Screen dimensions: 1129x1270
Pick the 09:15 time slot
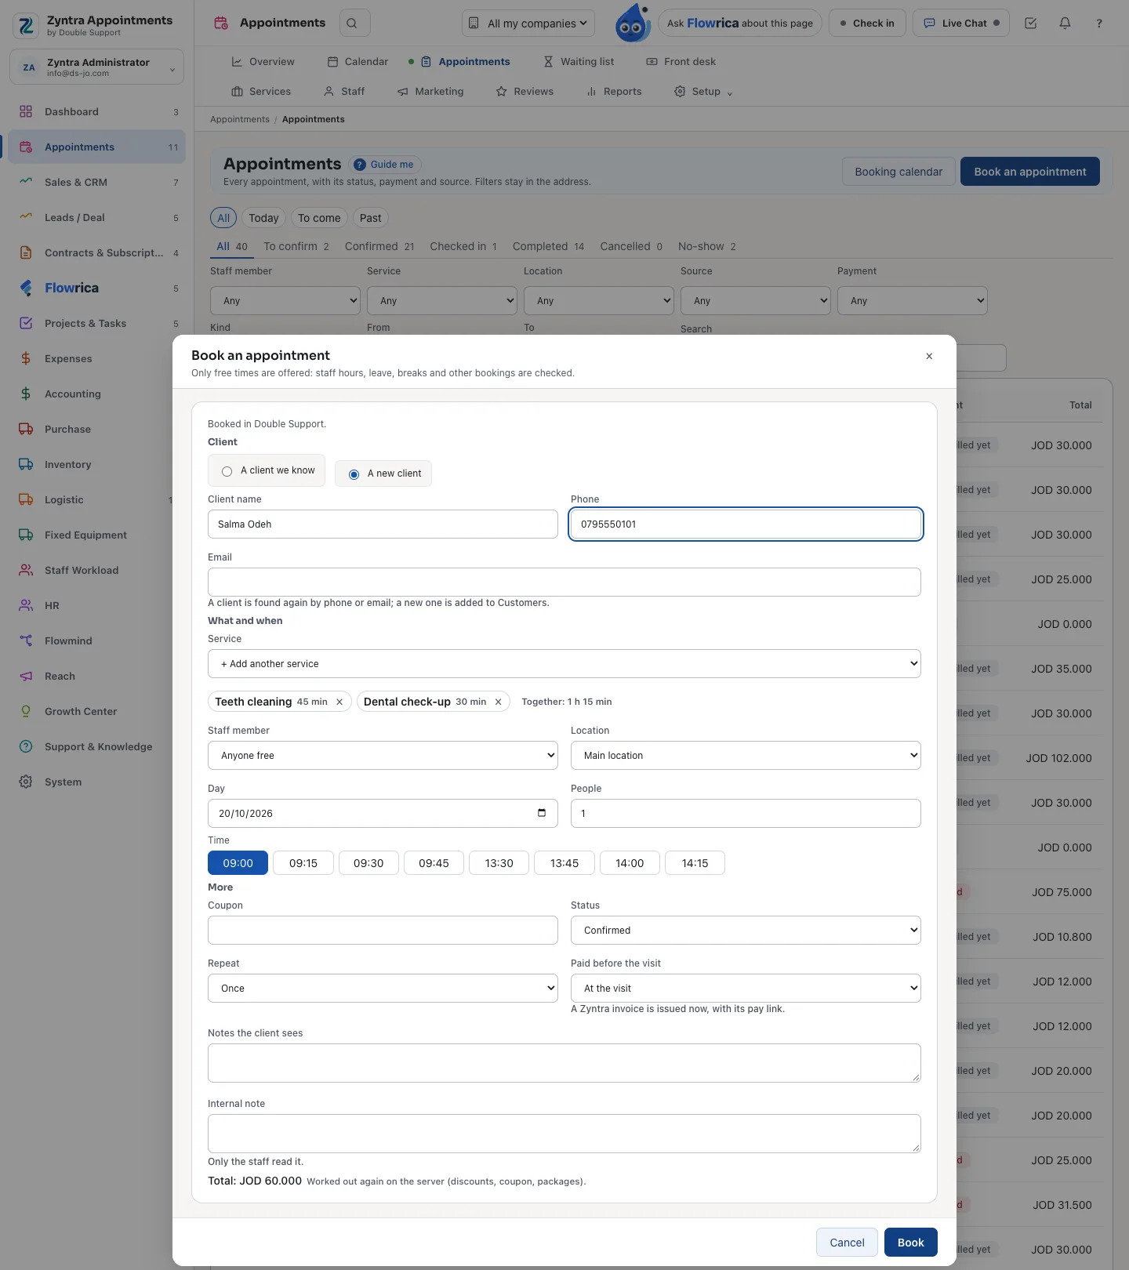tap(303, 863)
